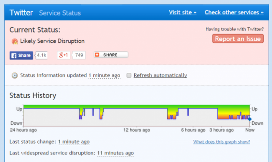This screenshot has width=272, height=162.
Task: Click the Report an Issue button
Action: [238, 39]
